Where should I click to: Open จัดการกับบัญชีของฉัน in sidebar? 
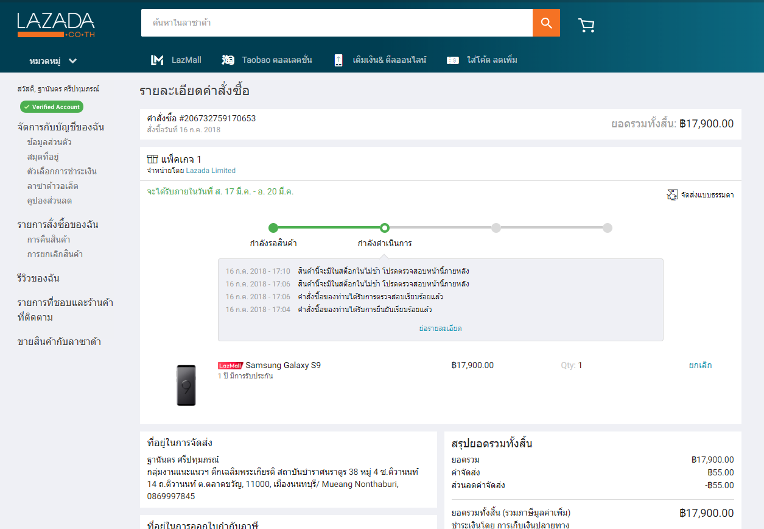[x=61, y=127]
